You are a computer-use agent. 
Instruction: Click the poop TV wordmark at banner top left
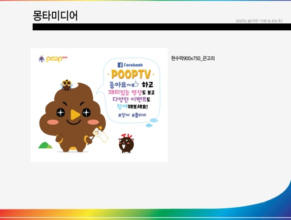pyautogui.click(x=56, y=59)
